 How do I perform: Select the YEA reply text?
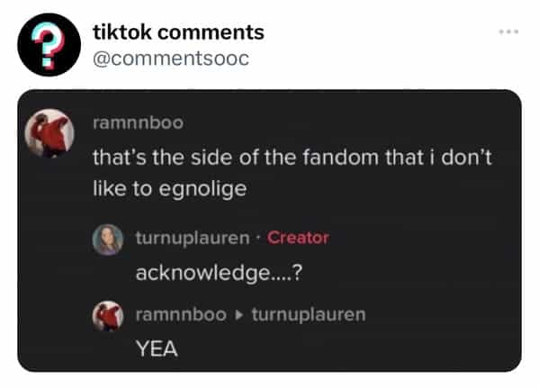[157, 348]
